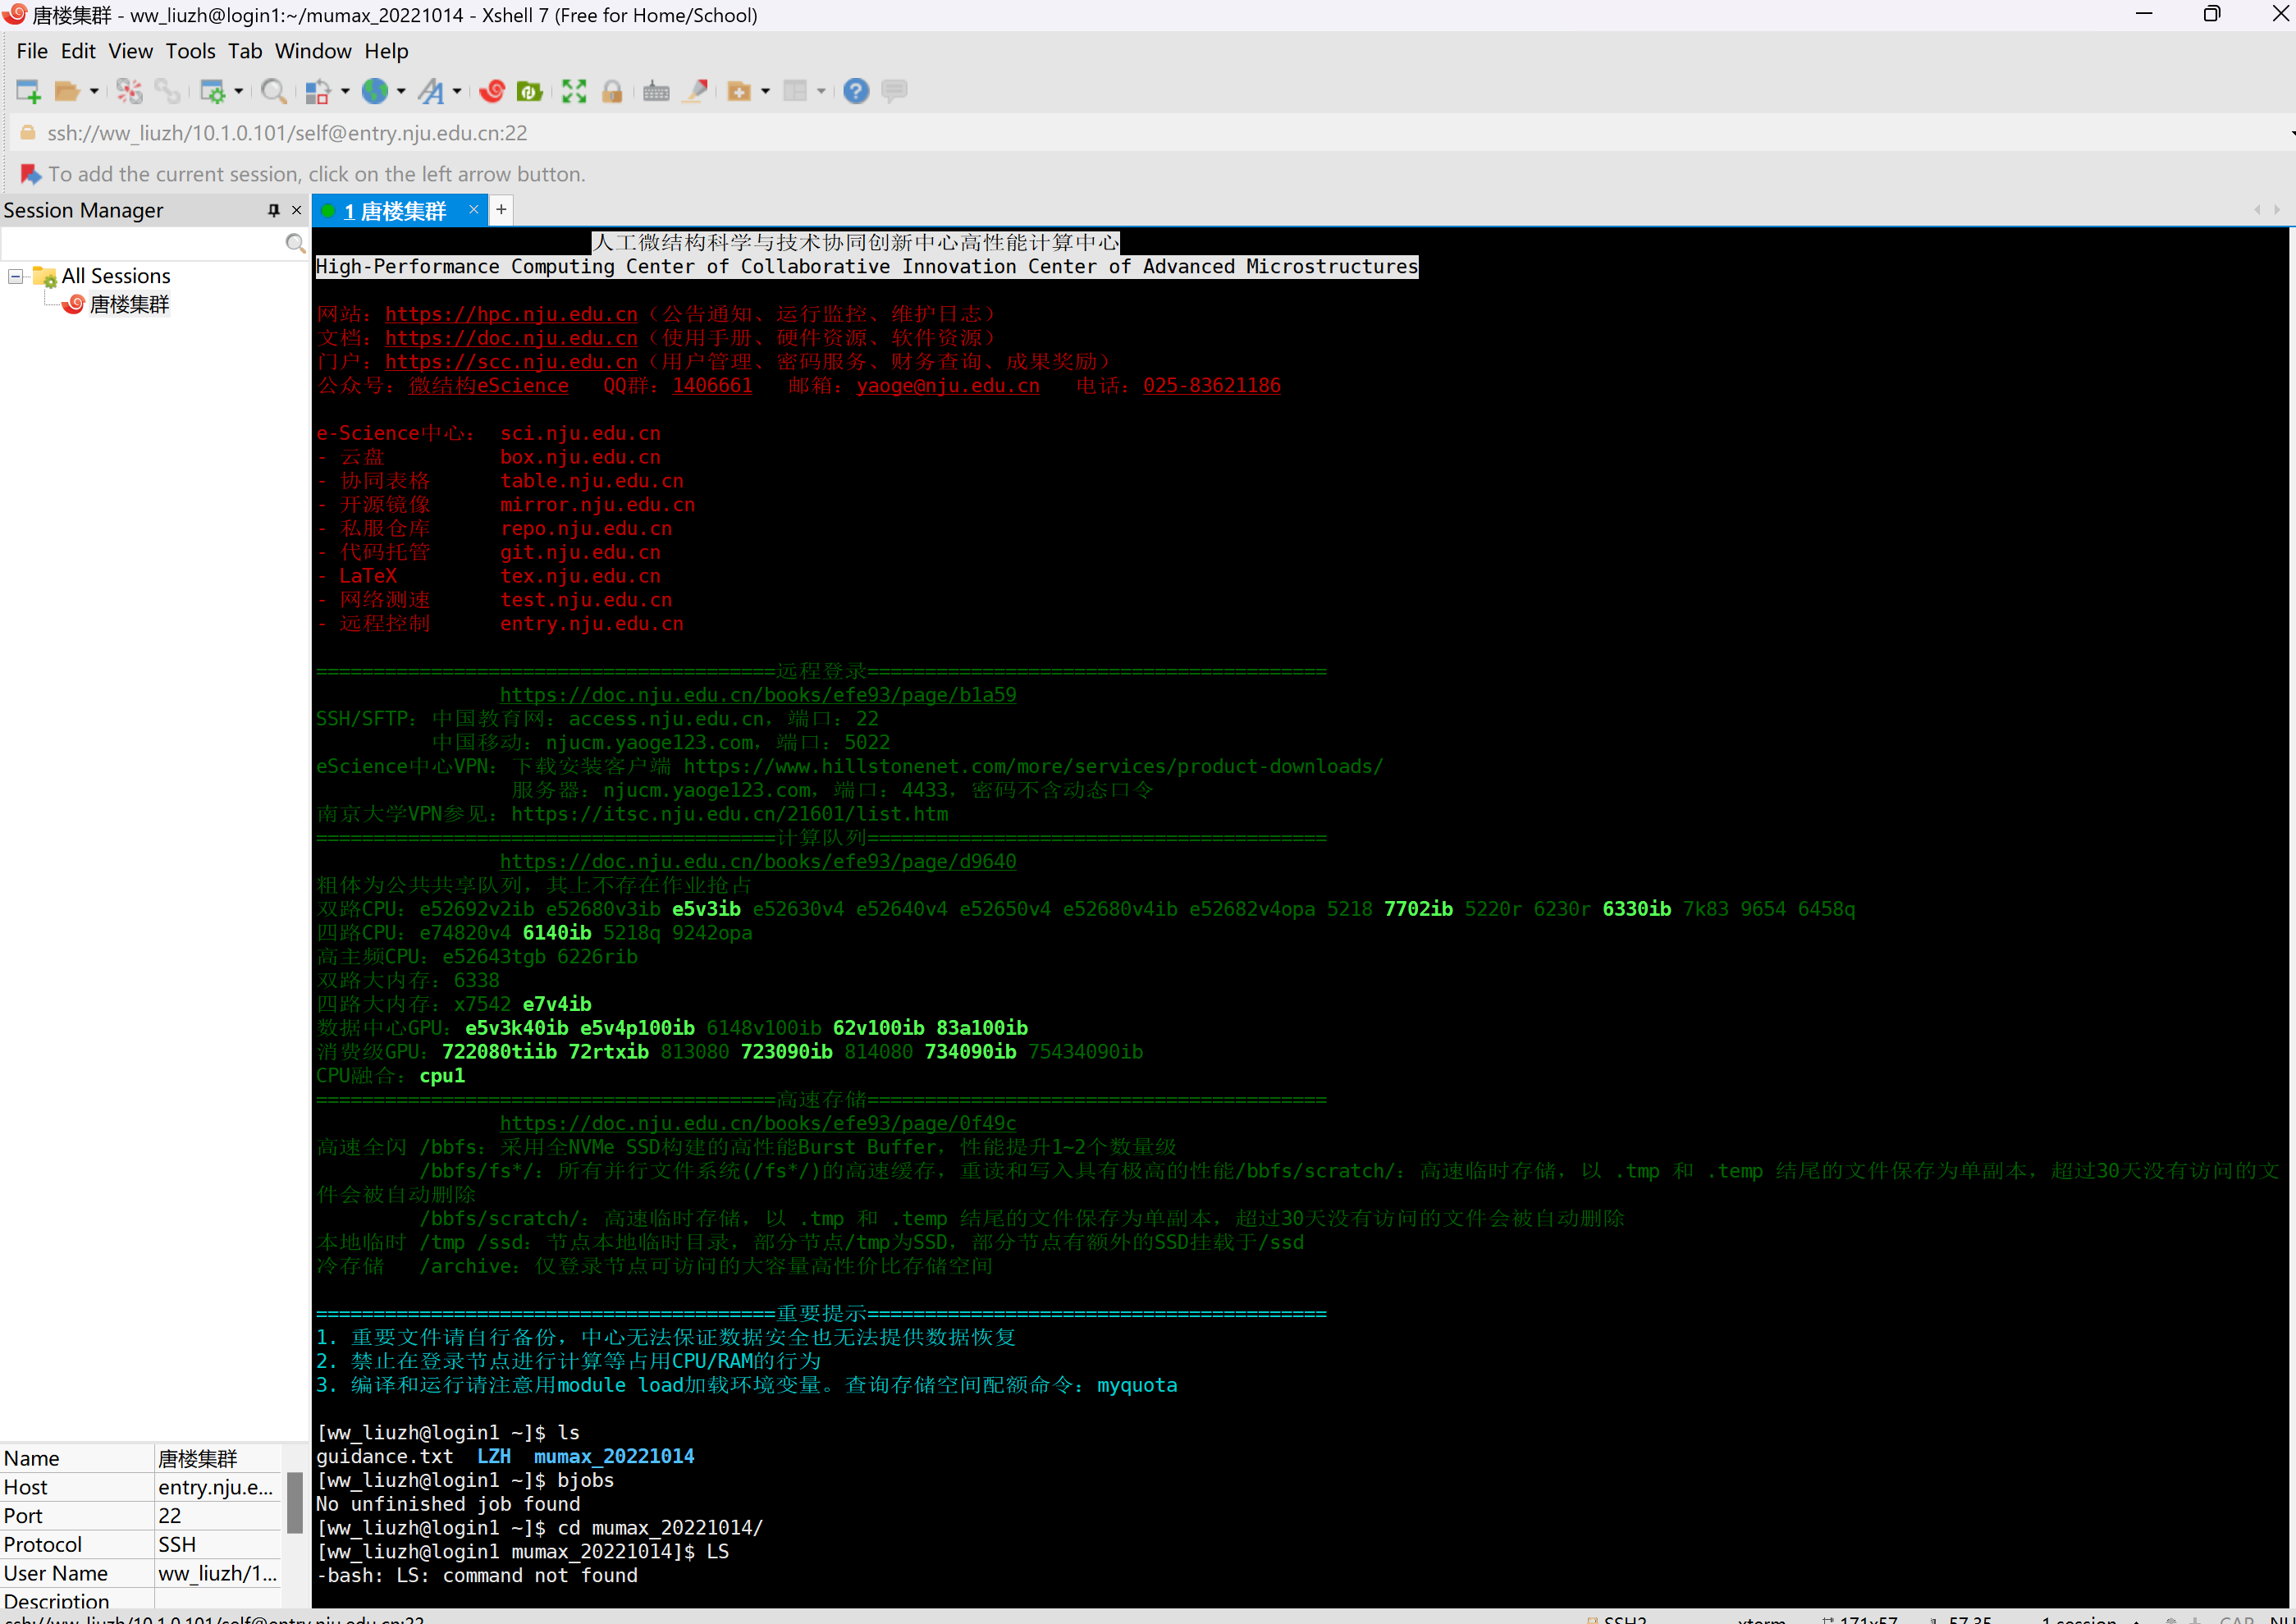Viewport: 2296px width, 1624px height.
Task: Click the red arrow add-session icon
Action: point(30,174)
